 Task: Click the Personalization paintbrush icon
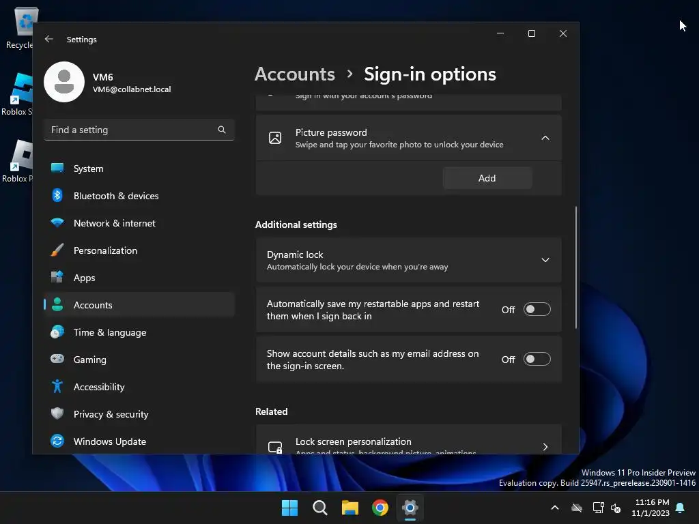(57, 250)
